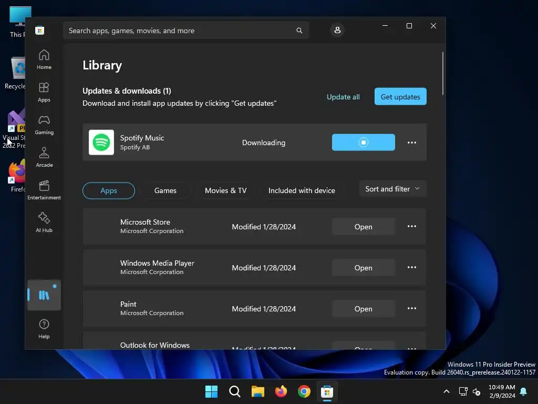
Task: Select the Games filter tab
Action: tap(165, 190)
